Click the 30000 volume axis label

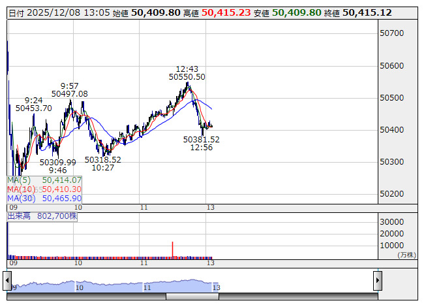click(392, 222)
